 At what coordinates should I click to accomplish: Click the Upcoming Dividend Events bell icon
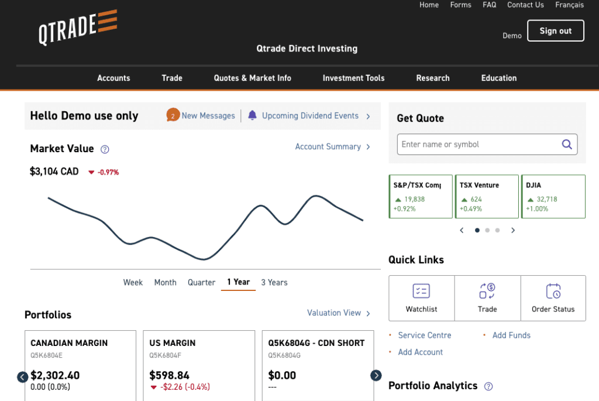tap(252, 115)
